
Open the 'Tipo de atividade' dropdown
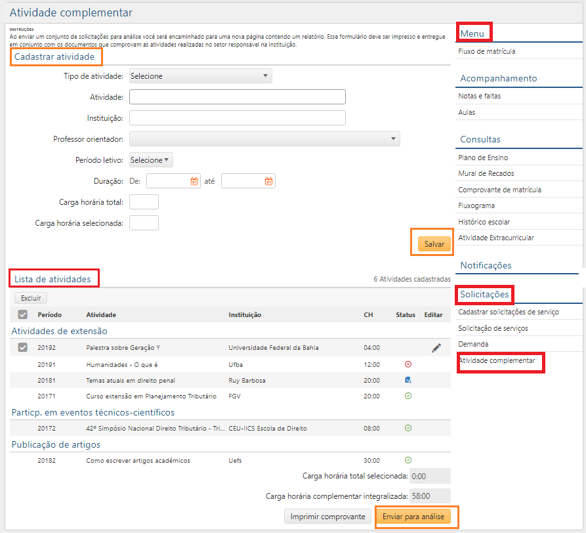click(x=200, y=75)
